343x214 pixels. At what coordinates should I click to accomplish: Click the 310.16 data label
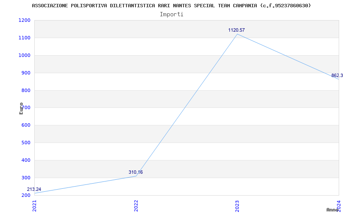point(135,172)
